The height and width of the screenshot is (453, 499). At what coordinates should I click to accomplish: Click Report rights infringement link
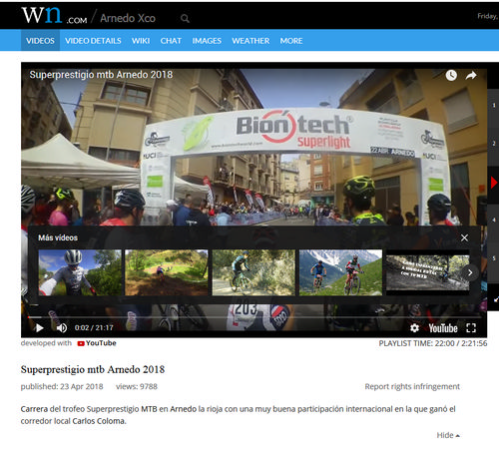(x=412, y=386)
